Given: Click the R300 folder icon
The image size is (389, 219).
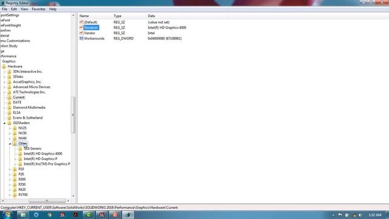Looking at the screenshot, I should [x=15, y=179].
